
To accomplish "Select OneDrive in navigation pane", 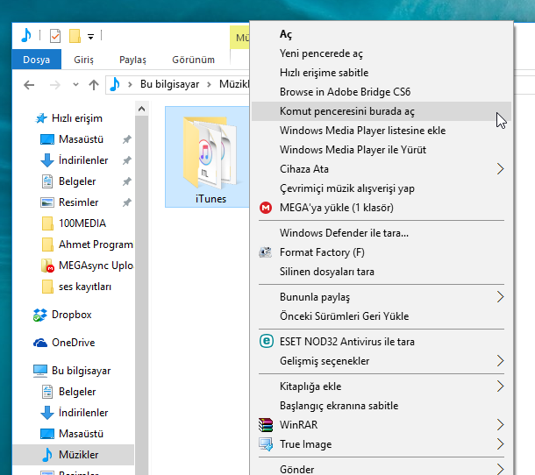I will click(74, 343).
